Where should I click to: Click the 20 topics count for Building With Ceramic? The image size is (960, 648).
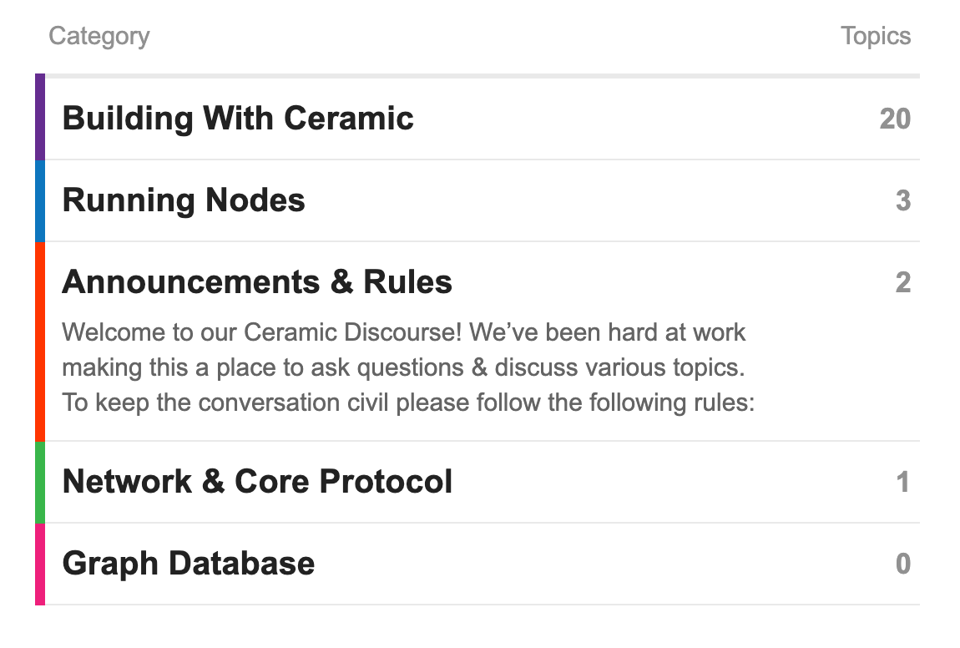coord(894,119)
